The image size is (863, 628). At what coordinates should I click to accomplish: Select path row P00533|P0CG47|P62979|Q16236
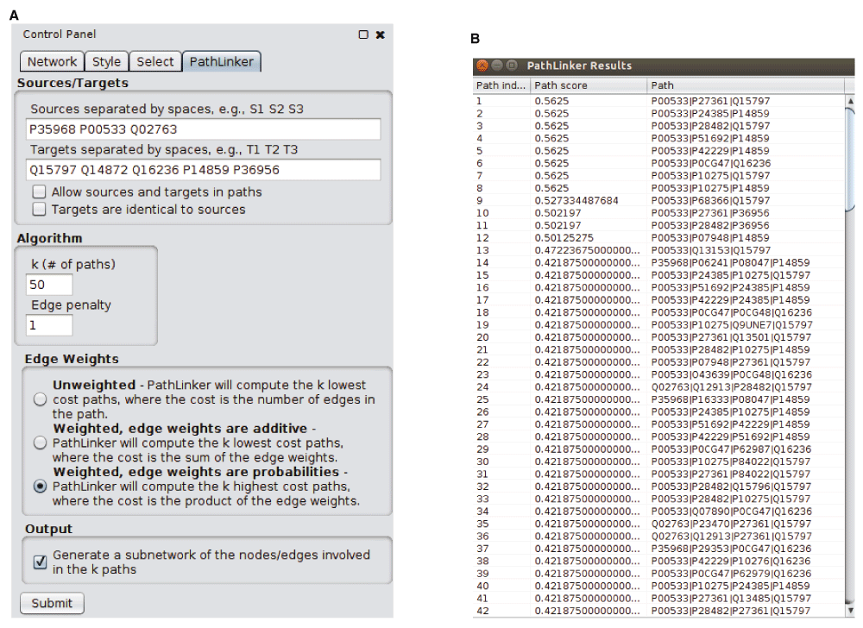(x=658, y=574)
